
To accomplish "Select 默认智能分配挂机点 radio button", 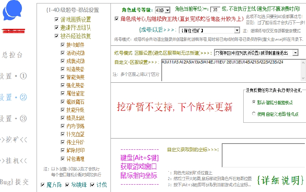I will [254, 102].
